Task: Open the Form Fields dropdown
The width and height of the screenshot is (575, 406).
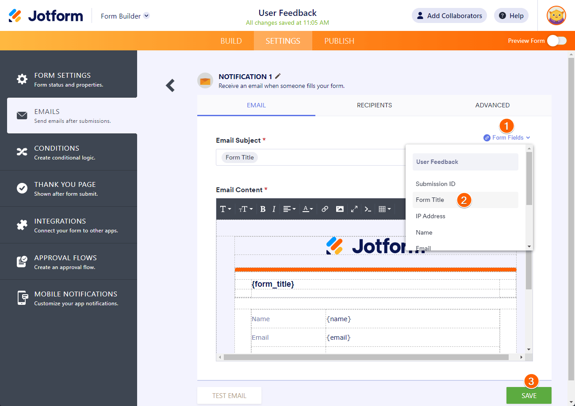Action: pyautogui.click(x=507, y=137)
